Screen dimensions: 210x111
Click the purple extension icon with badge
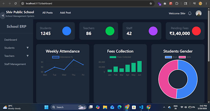159,4
